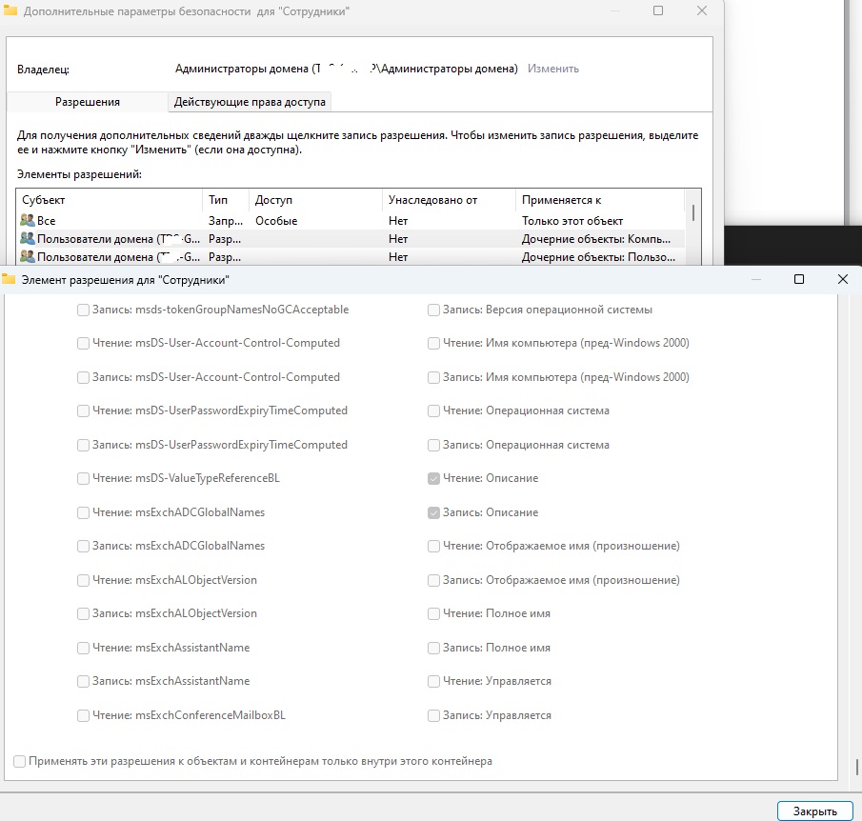Tick "Запись: Полное имя" checkbox
The height and width of the screenshot is (821, 862).
point(433,648)
